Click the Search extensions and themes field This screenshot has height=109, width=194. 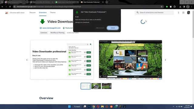154,12
